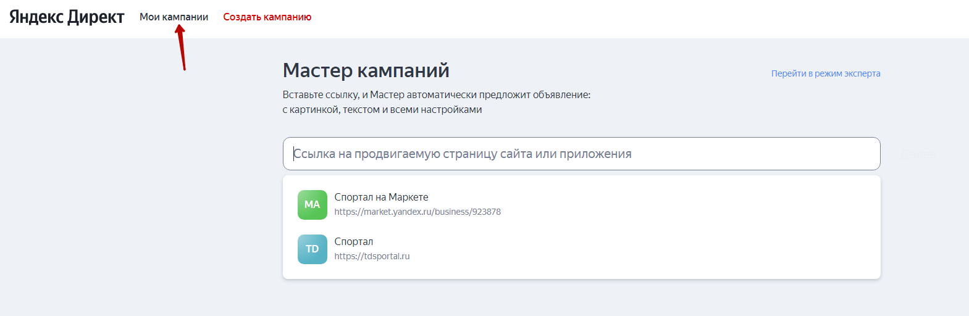Choose the Спортал suggestion title
Image resolution: width=969 pixels, height=316 pixels.
click(353, 242)
